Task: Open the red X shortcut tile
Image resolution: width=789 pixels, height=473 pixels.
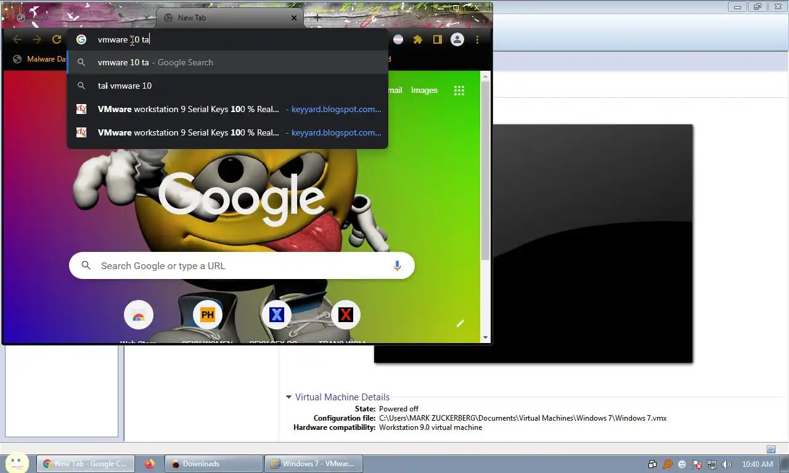Action: tap(346, 315)
